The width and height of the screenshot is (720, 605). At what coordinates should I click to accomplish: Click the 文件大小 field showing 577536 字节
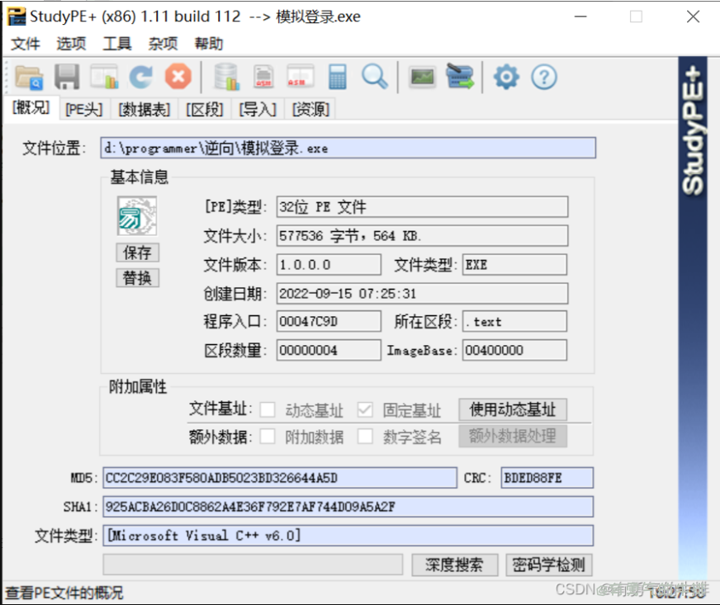422,236
